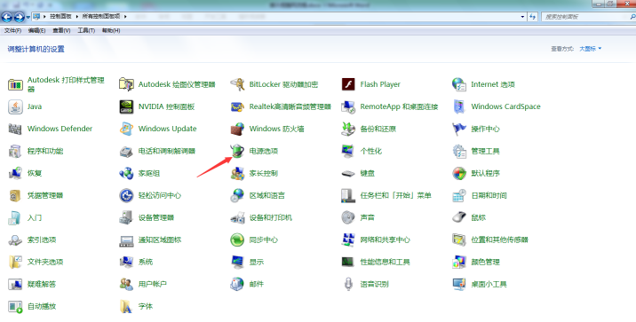Open the 电话和调制解调器 link

point(167,151)
